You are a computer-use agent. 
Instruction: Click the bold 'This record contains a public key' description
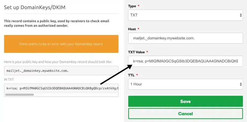pyautogui.click(x=57, y=23)
